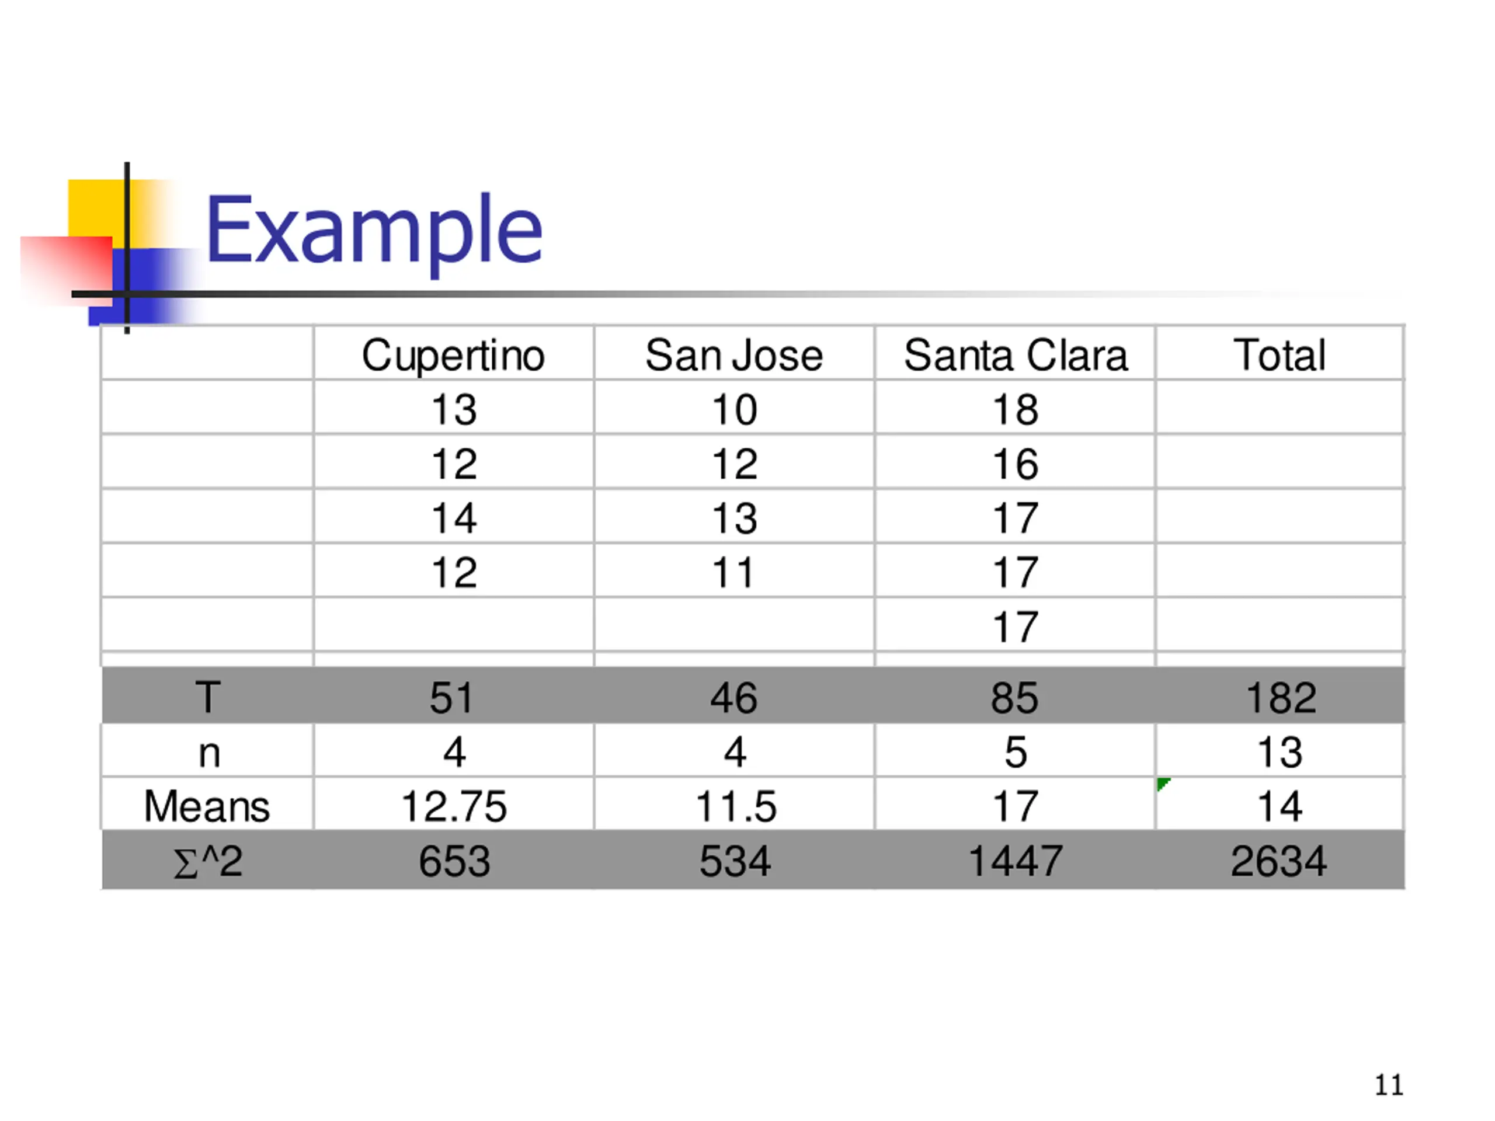Click the green comment indicator triangle

(x=1163, y=784)
